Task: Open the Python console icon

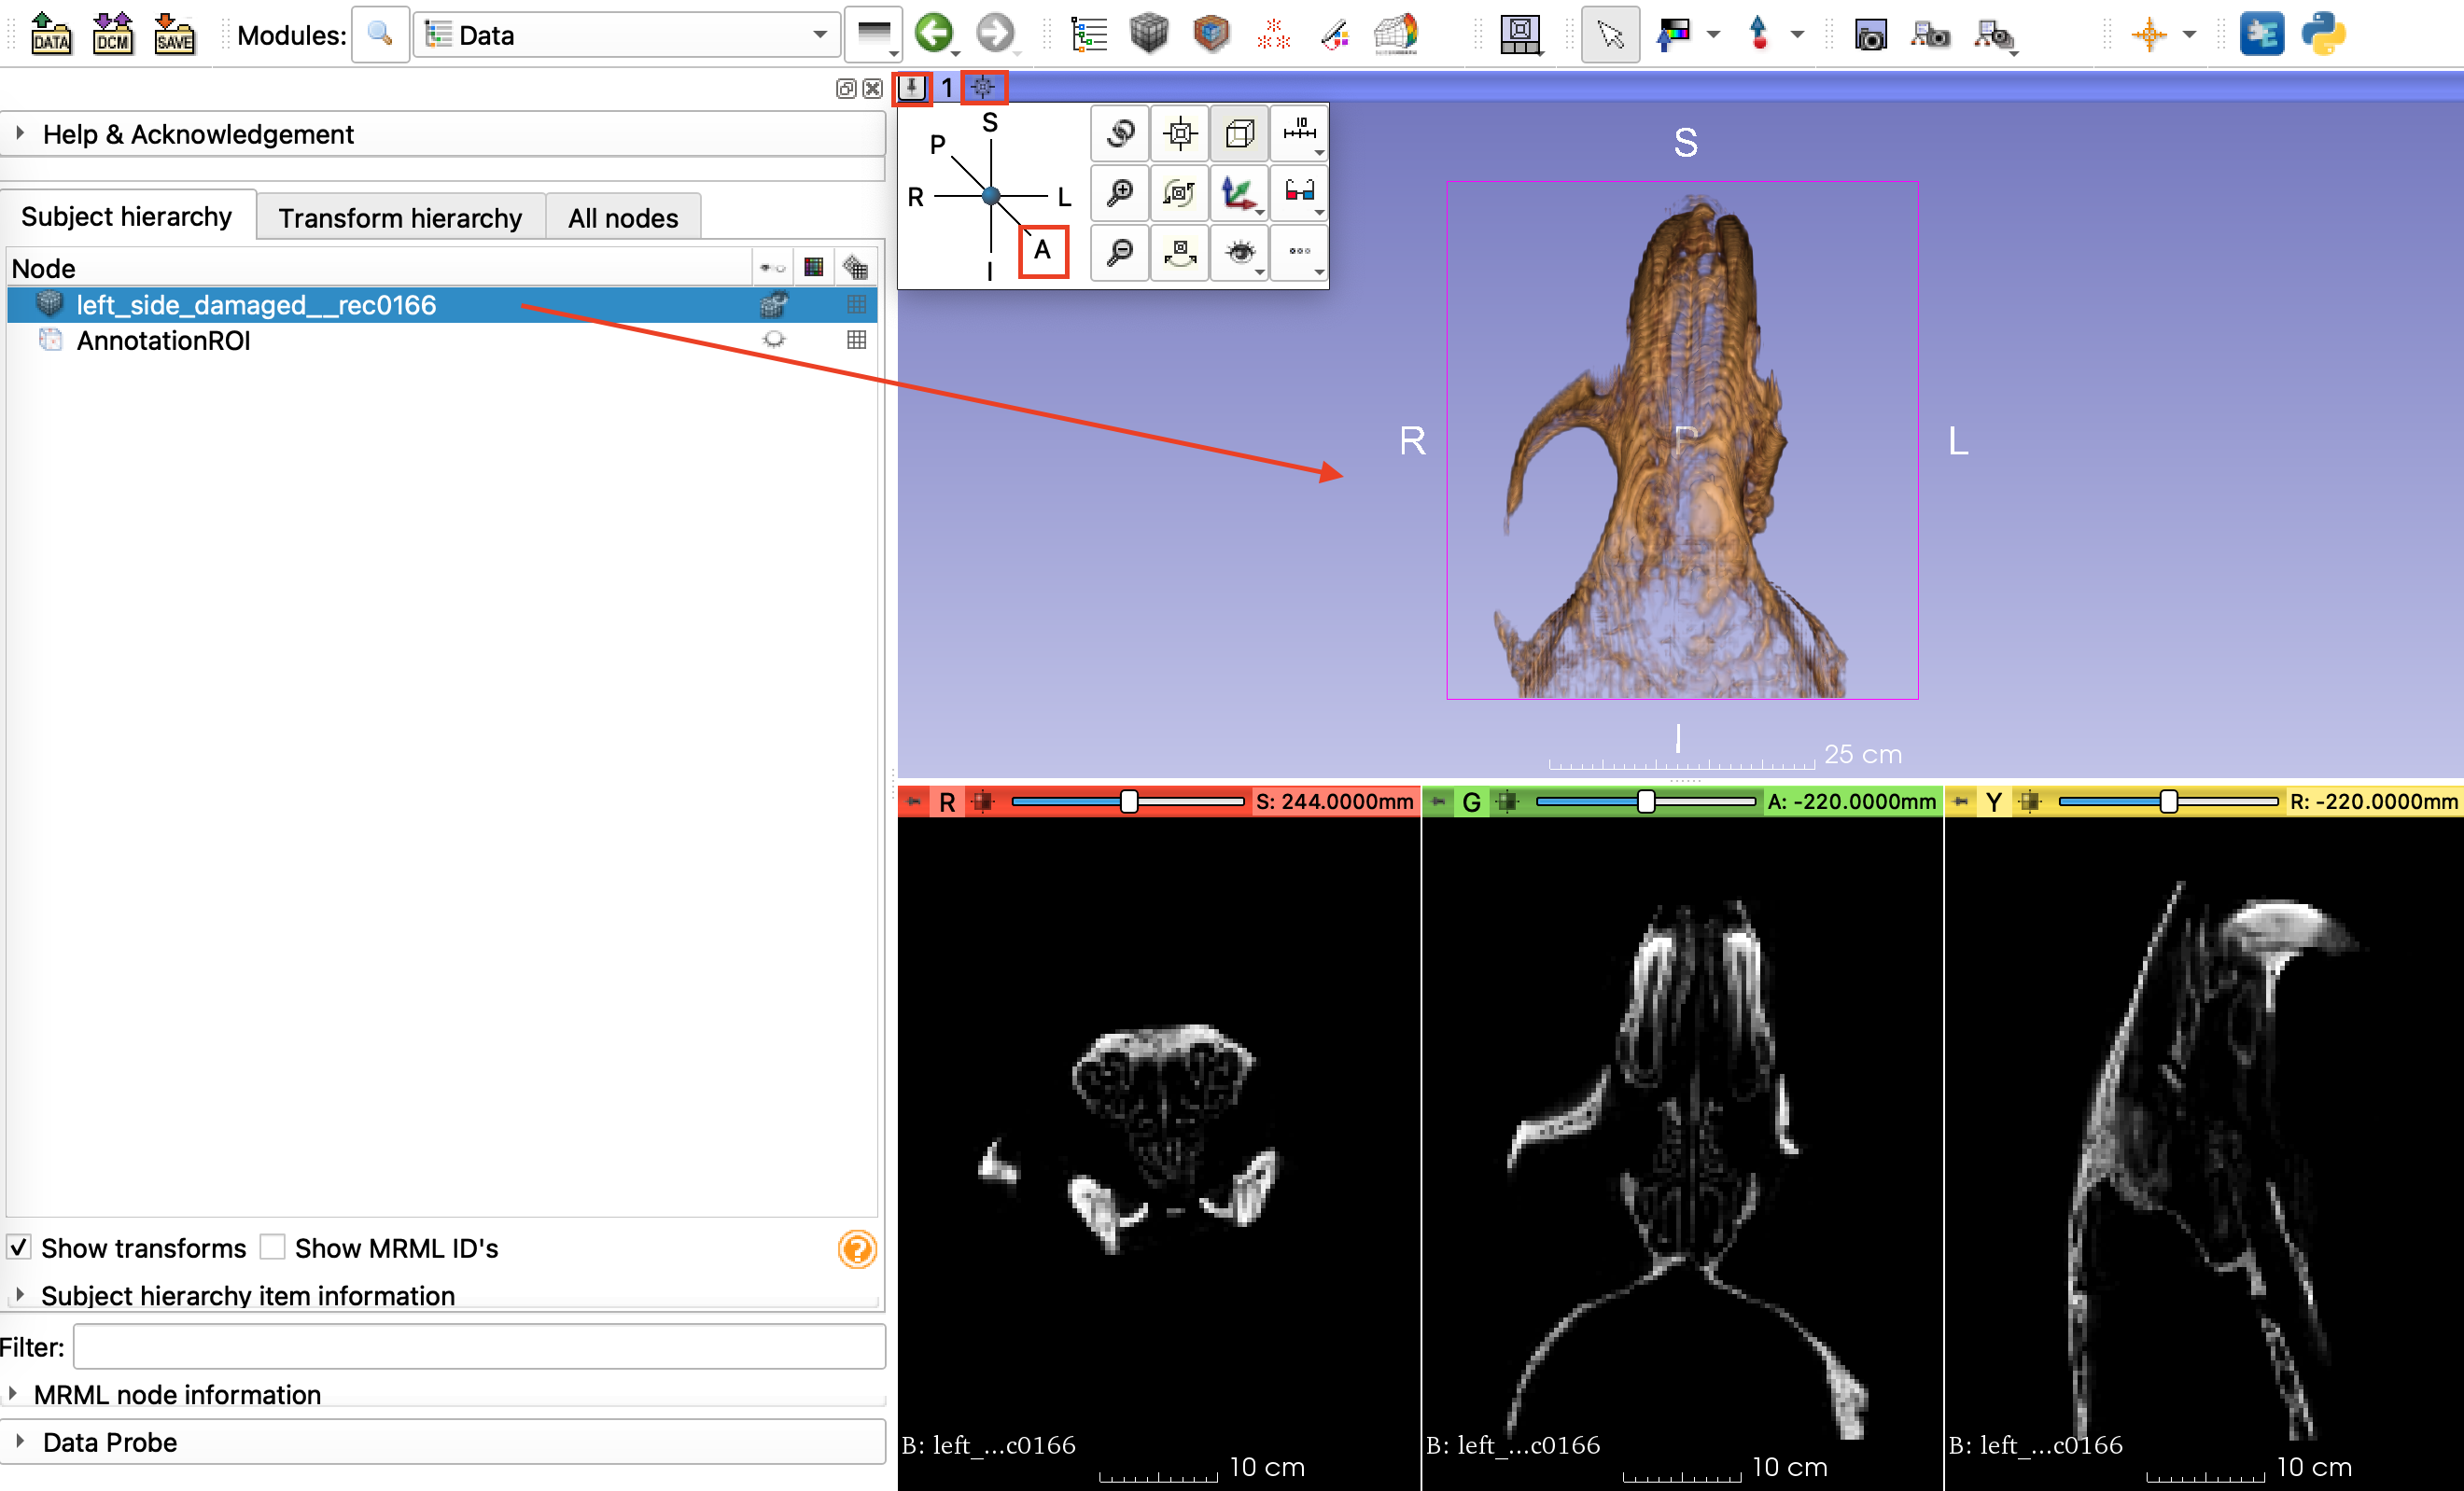Action: [x=2322, y=34]
